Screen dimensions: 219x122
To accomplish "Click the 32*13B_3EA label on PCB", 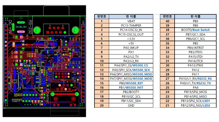I will click(x=21, y=27).
